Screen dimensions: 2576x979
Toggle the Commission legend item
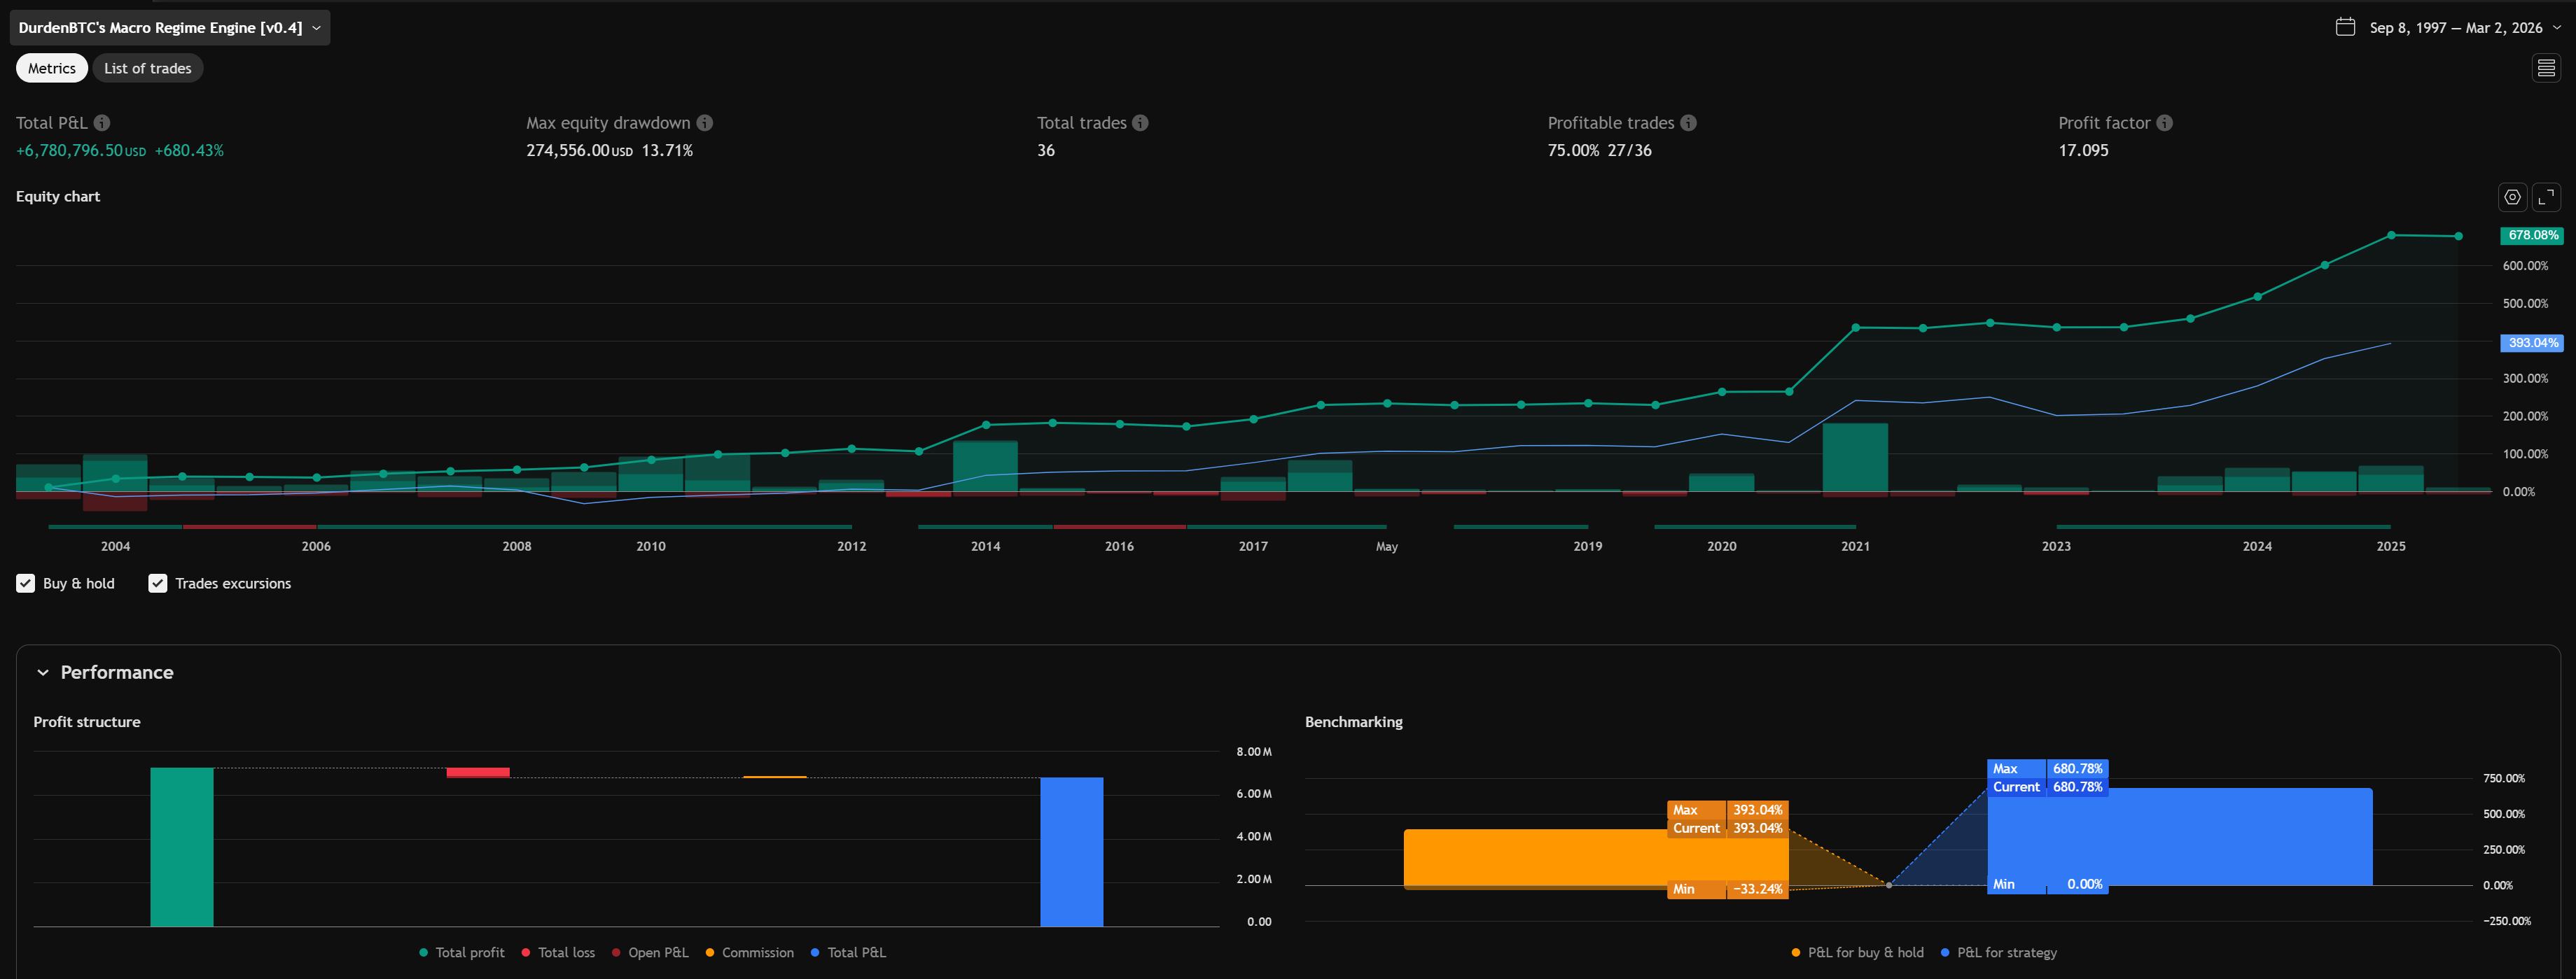(750, 952)
